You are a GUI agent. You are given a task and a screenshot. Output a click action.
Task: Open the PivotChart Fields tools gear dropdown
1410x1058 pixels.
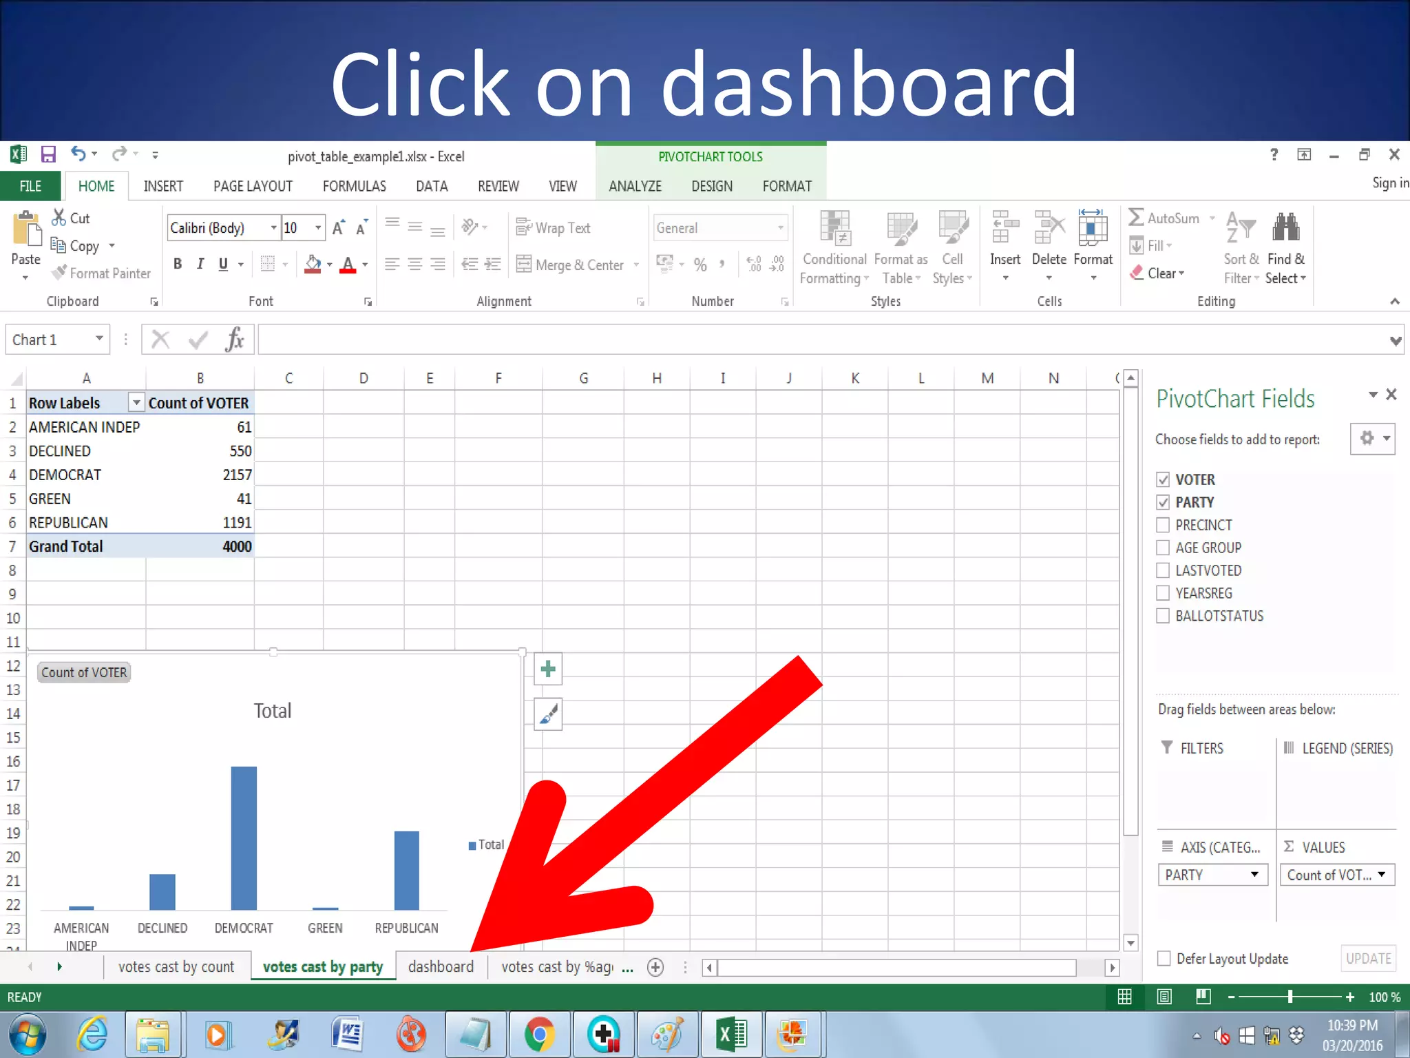(1373, 438)
